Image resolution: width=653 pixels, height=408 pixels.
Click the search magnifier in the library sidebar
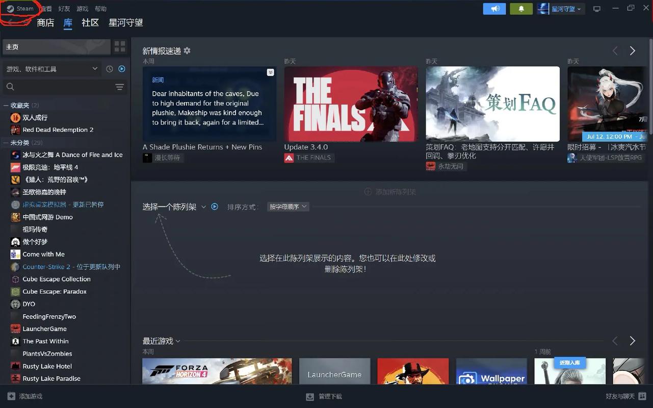[x=9, y=87]
